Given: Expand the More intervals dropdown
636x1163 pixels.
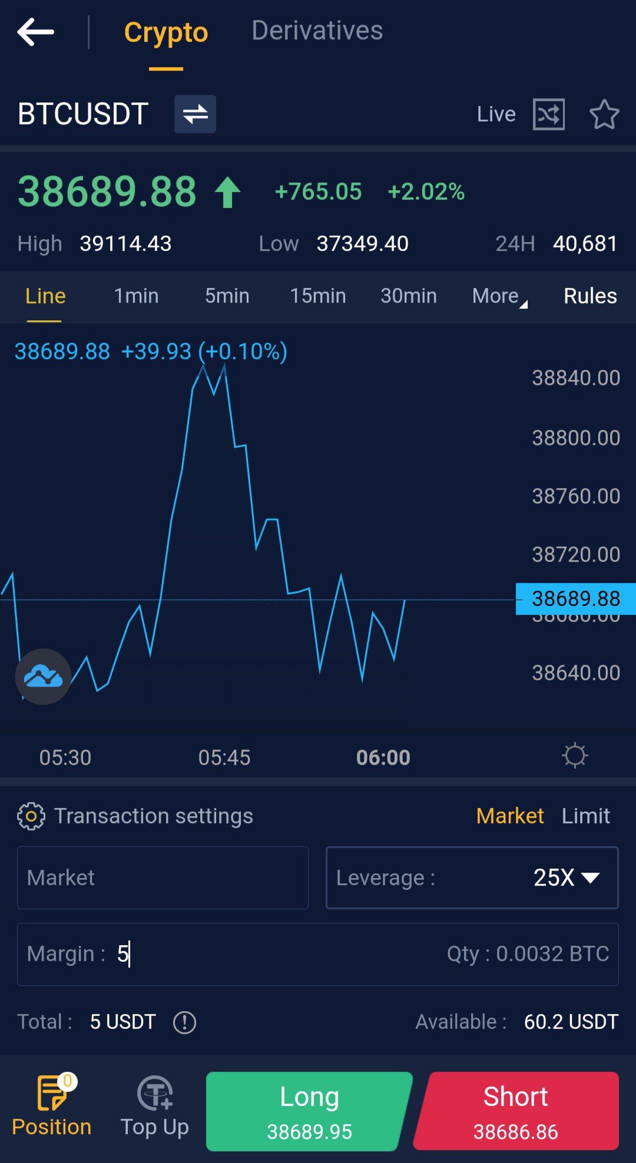Looking at the screenshot, I should pos(499,296).
